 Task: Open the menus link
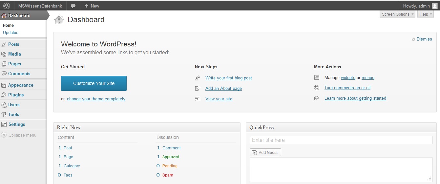pyautogui.click(x=368, y=78)
